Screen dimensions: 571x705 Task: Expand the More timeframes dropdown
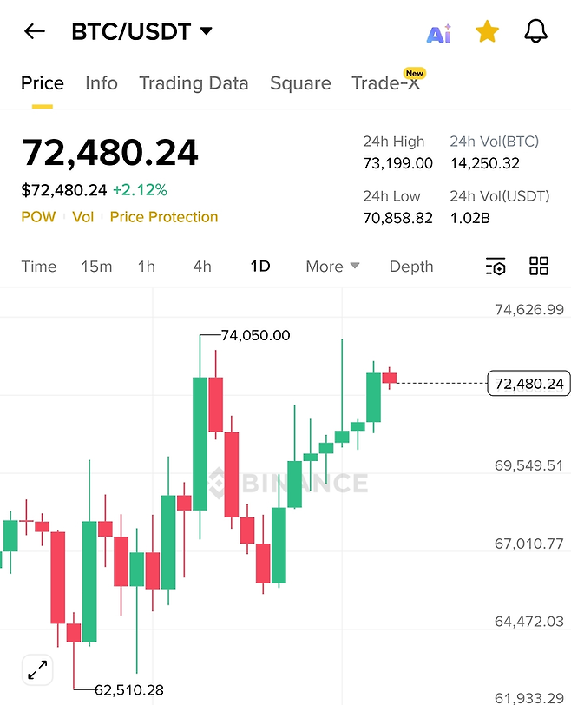[332, 267]
